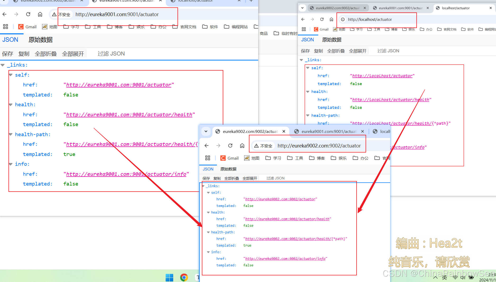Click 过滤 JSON filter field in localhost window
The image size is (496, 282).
tap(388, 51)
